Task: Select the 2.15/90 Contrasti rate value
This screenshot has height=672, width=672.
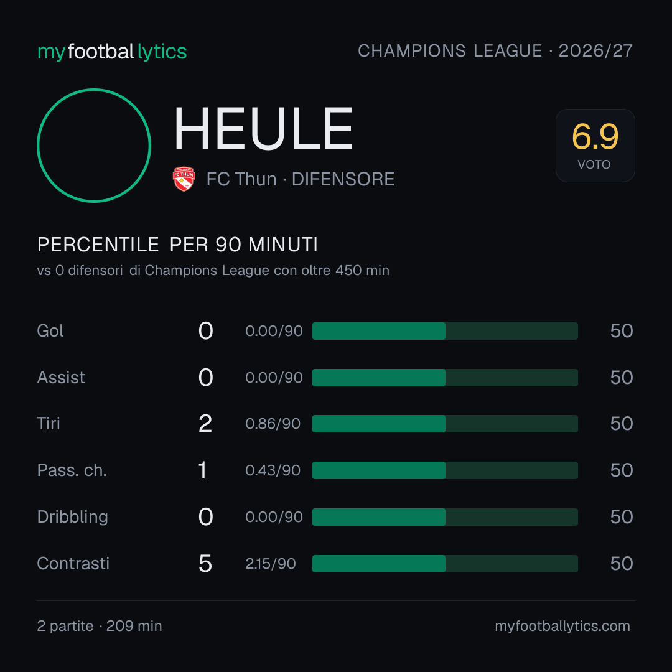Action: [271, 564]
